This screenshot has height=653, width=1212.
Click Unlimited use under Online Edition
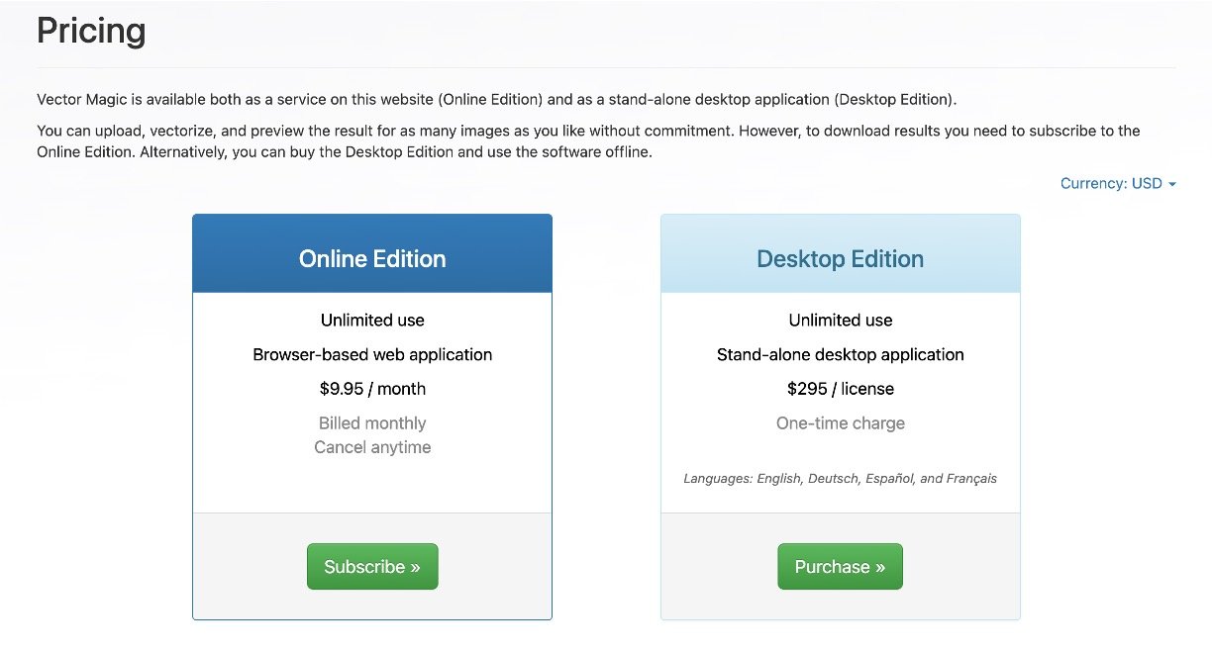372,321
